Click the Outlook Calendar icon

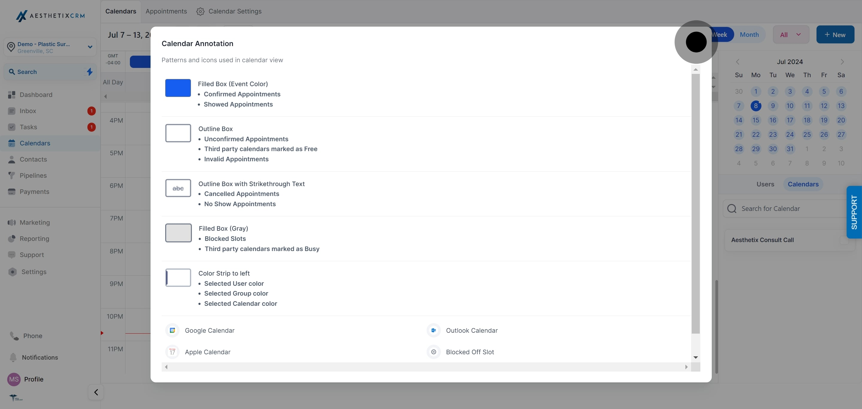(x=434, y=330)
